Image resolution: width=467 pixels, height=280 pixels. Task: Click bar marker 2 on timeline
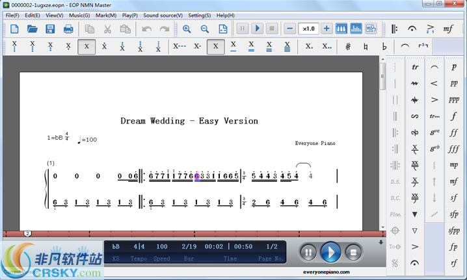tap(27, 234)
